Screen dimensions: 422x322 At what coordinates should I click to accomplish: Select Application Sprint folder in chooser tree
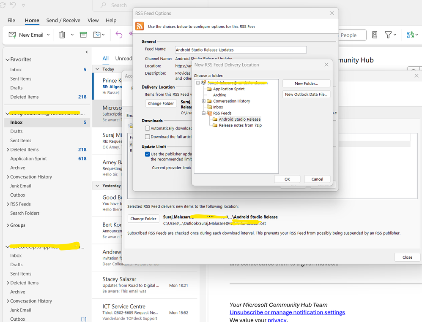click(229, 89)
